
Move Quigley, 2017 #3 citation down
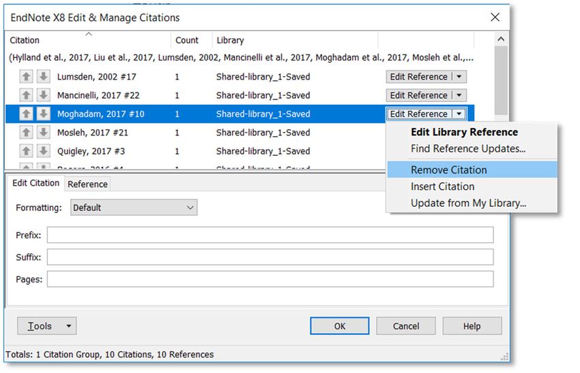click(43, 151)
